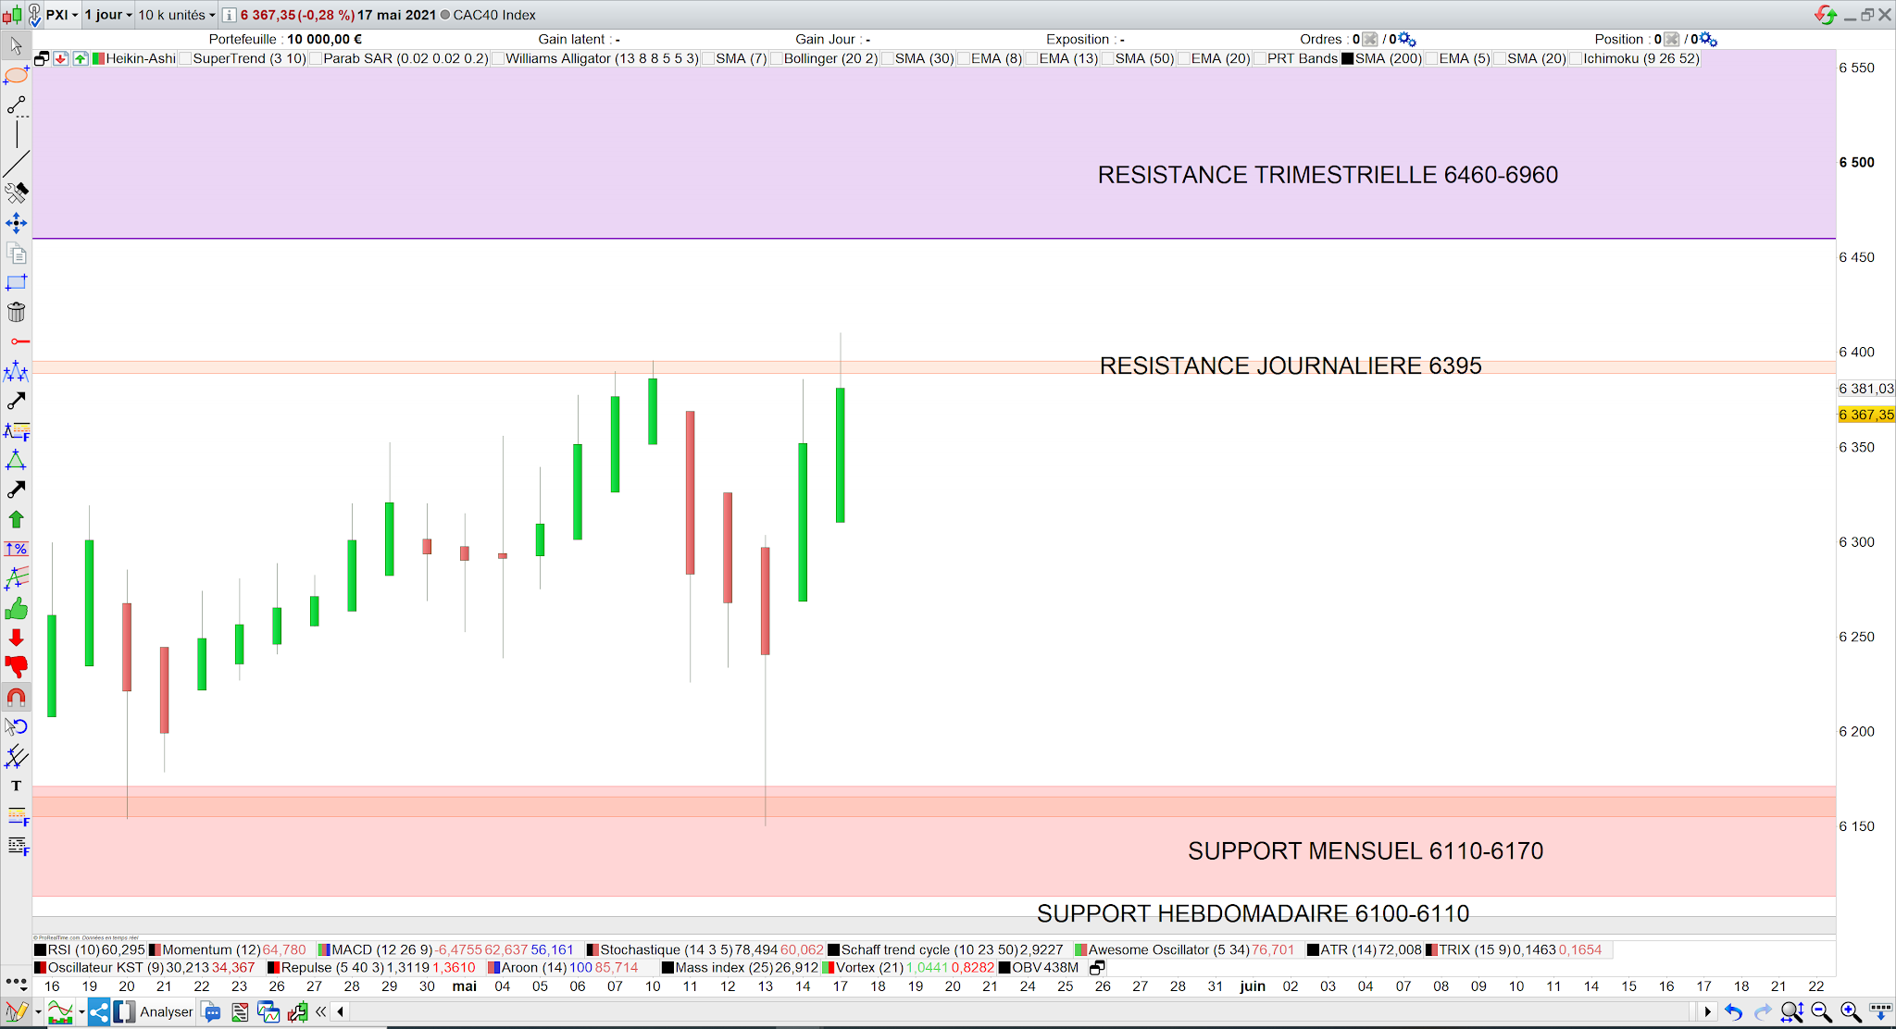The image size is (1896, 1029).
Task: Click the ATR (14) indicator label
Action: pos(1349,950)
